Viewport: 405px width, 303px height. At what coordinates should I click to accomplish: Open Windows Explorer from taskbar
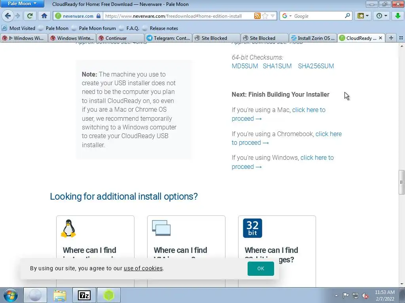point(60,295)
